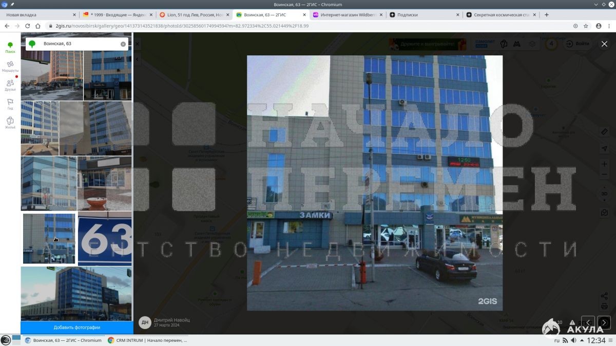Open the Маршруты (routes) sidebar icon
Viewport: 616px width, 346px height.
[x=10, y=66]
